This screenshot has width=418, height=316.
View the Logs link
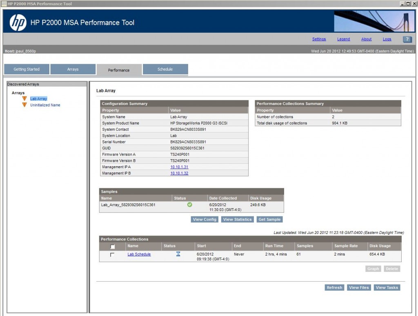[387, 39]
